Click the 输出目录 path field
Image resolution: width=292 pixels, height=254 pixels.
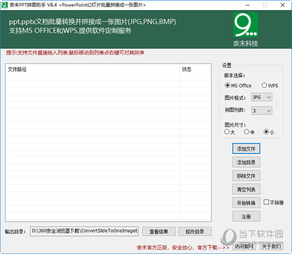pyautogui.click(x=84, y=231)
